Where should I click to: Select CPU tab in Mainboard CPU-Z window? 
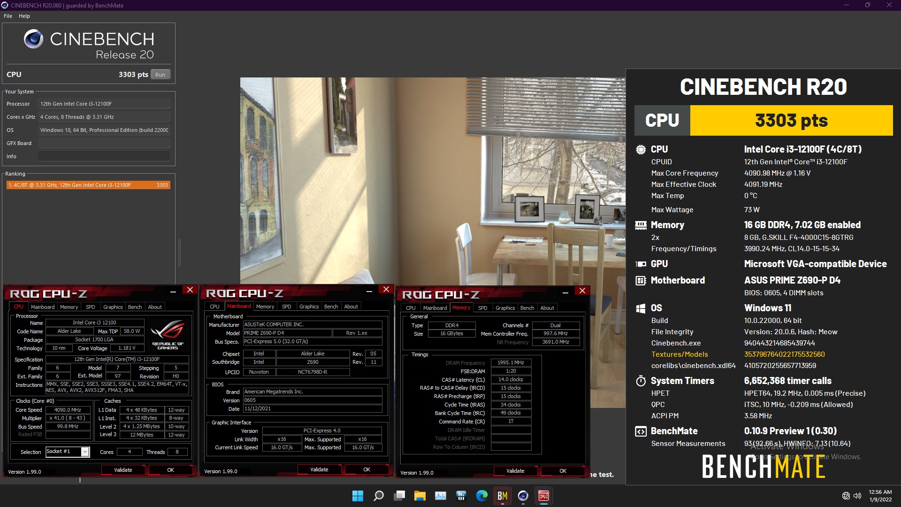coord(214,307)
